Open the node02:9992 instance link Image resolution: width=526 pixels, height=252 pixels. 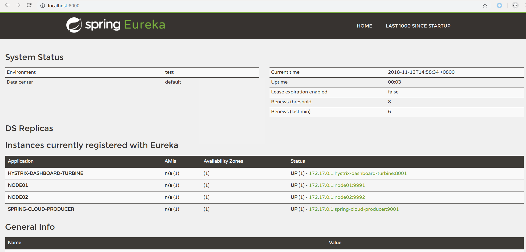click(337, 197)
